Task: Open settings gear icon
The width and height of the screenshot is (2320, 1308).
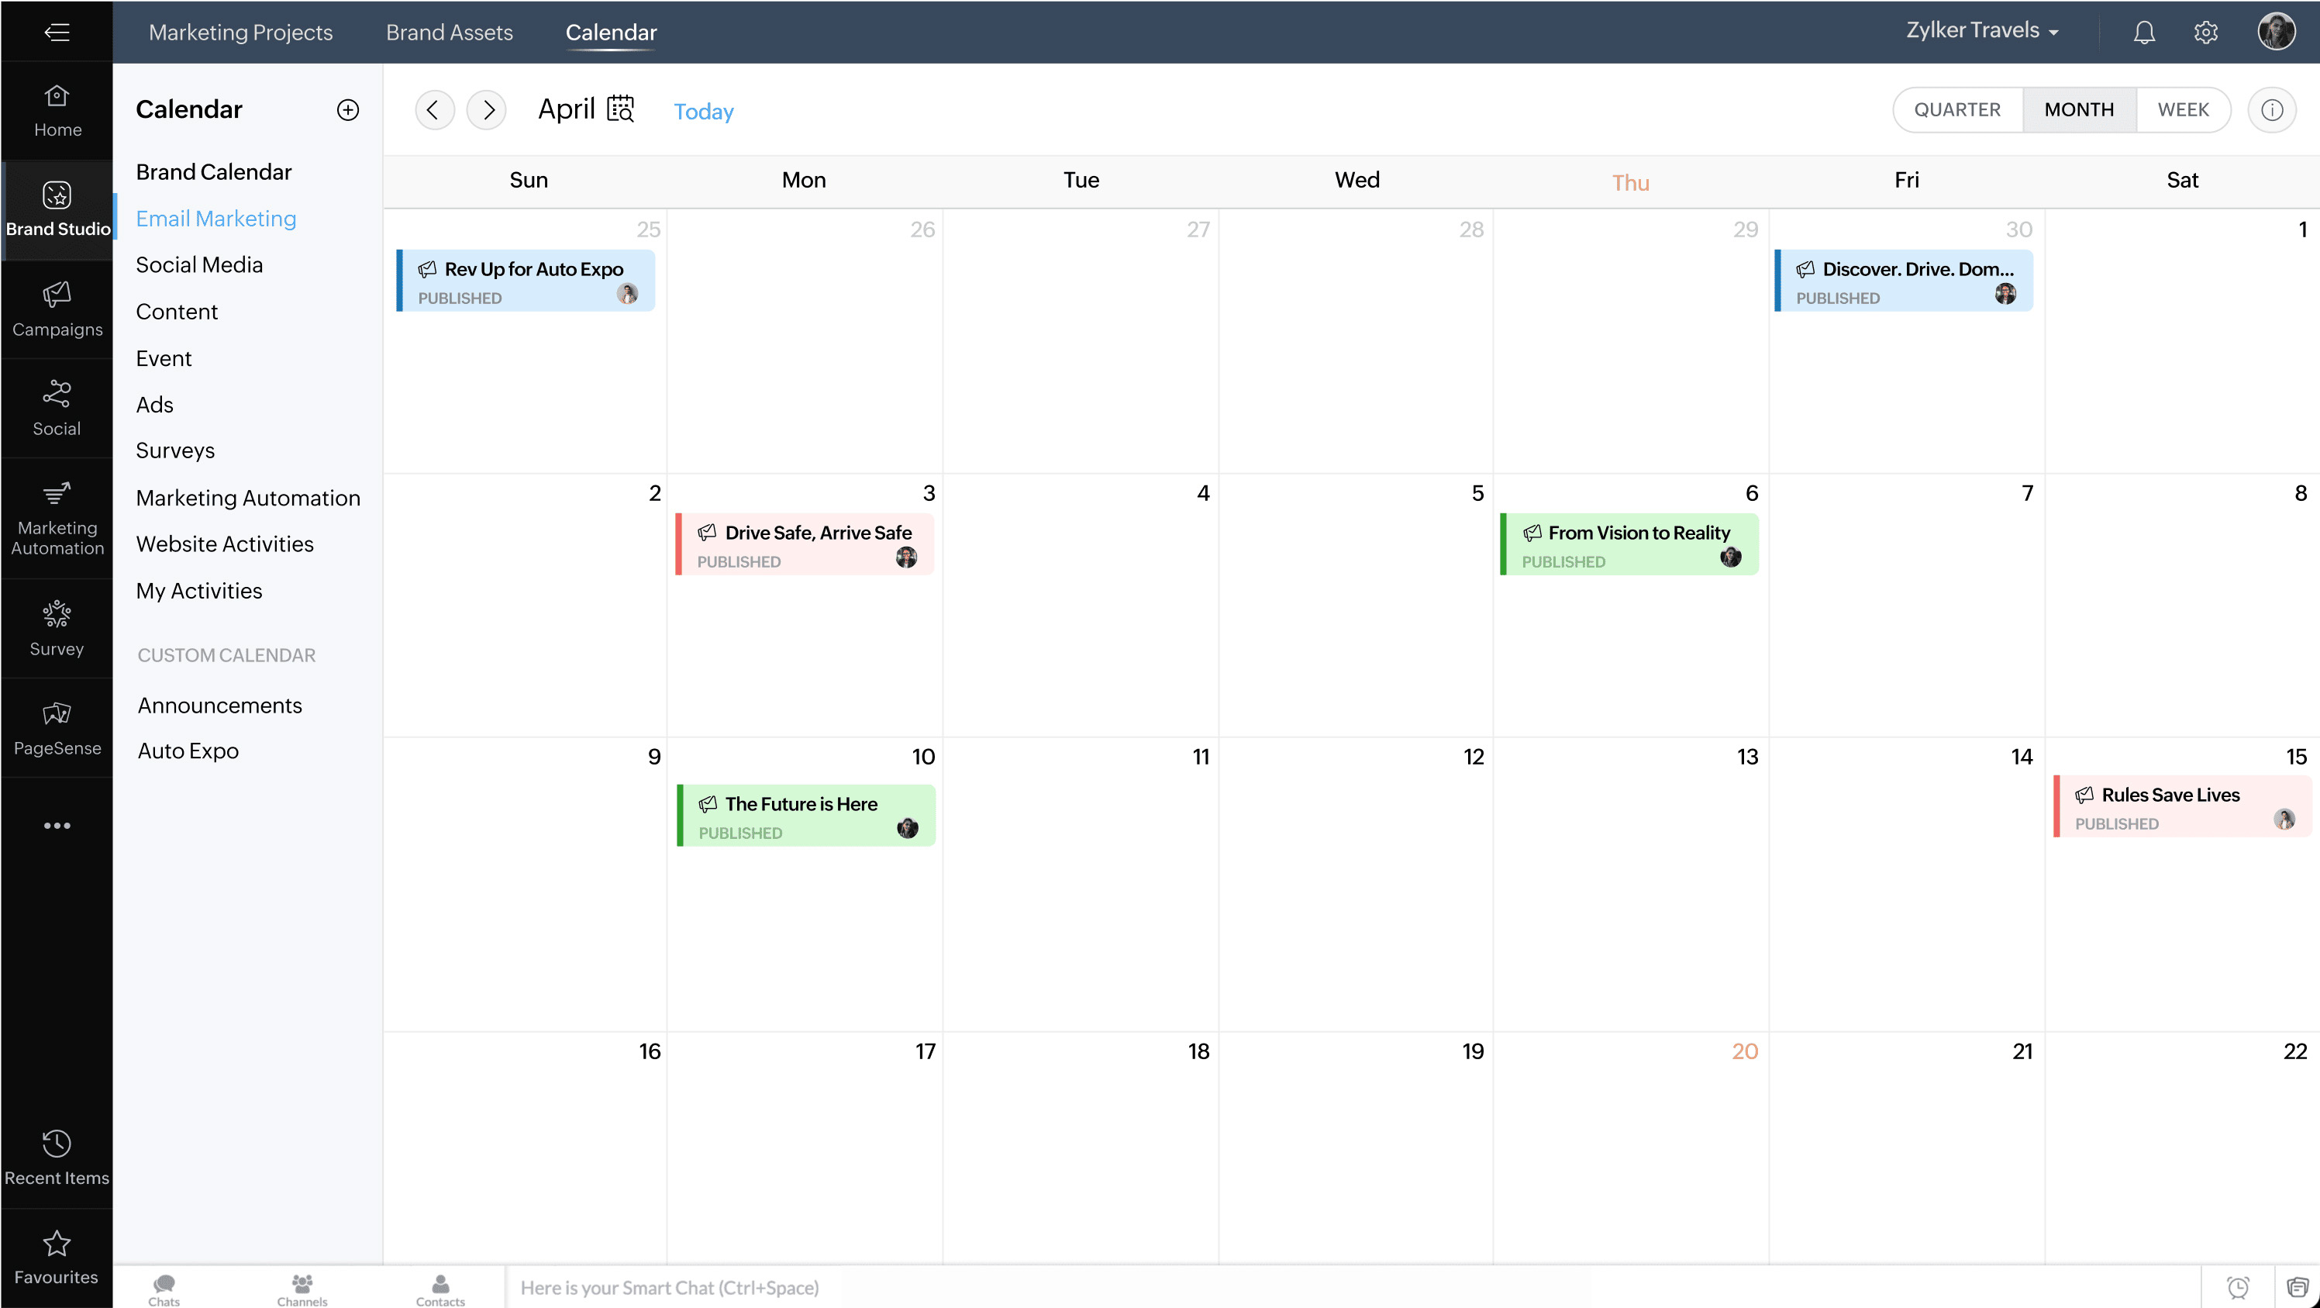Action: click(2205, 33)
